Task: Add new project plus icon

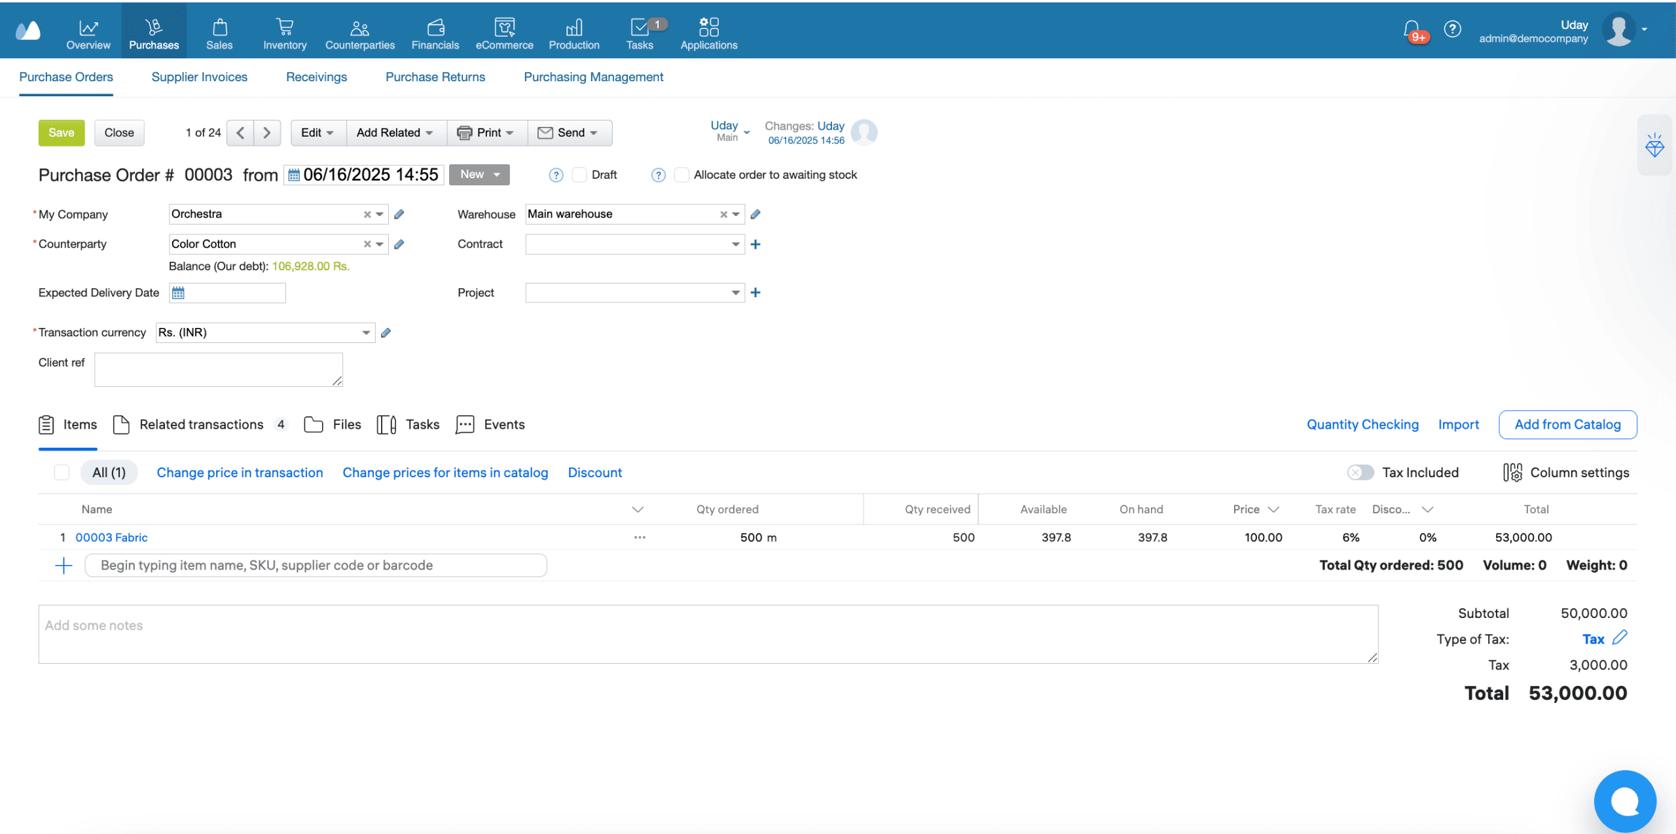Action: pyautogui.click(x=756, y=293)
